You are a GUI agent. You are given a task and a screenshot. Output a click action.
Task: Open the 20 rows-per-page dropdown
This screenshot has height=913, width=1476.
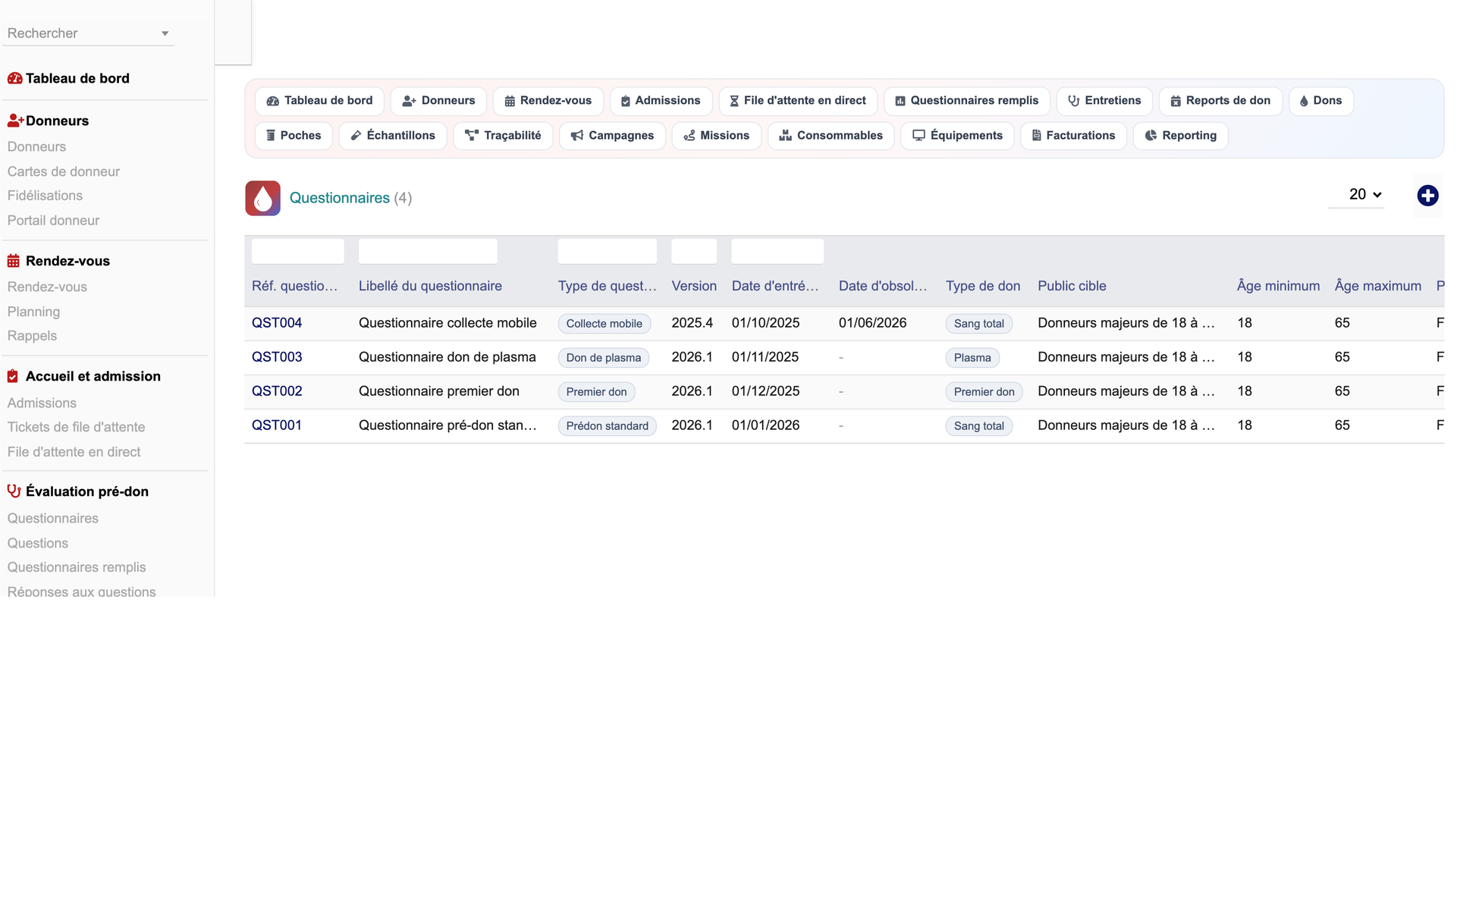point(1357,195)
